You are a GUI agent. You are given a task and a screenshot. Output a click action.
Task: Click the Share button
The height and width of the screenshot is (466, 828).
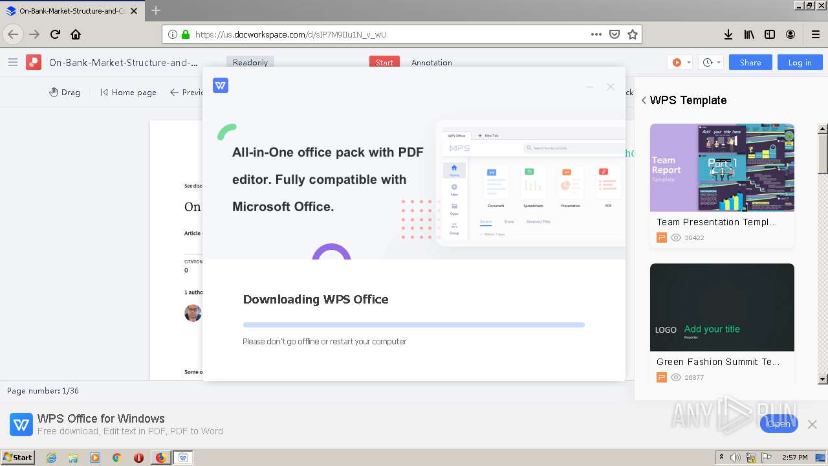coord(750,62)
